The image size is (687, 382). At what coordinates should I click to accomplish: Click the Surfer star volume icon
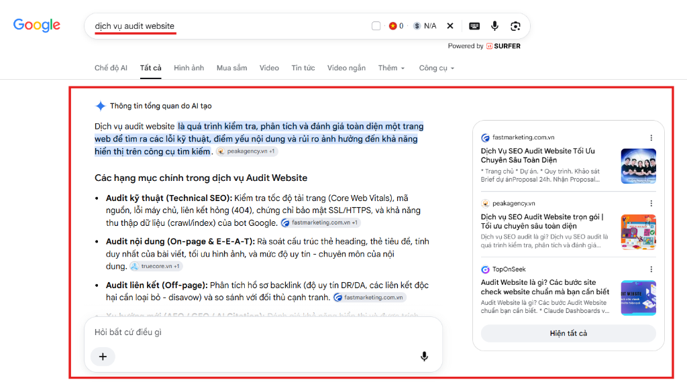[x=393, y=26]
